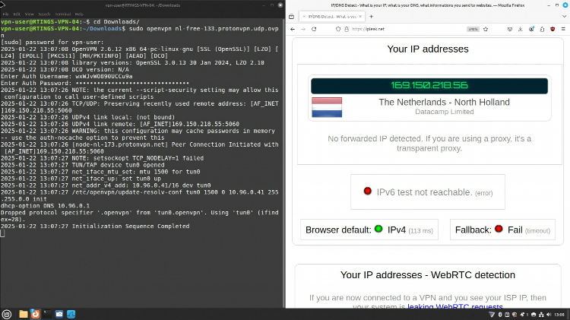The width and height of the screenshot is (570, 320).
Task: Open Firefox hamburger application menu
Action: point(563,29)
